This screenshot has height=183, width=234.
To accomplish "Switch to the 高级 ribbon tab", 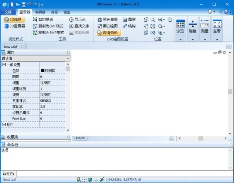I will click(54, 12).
